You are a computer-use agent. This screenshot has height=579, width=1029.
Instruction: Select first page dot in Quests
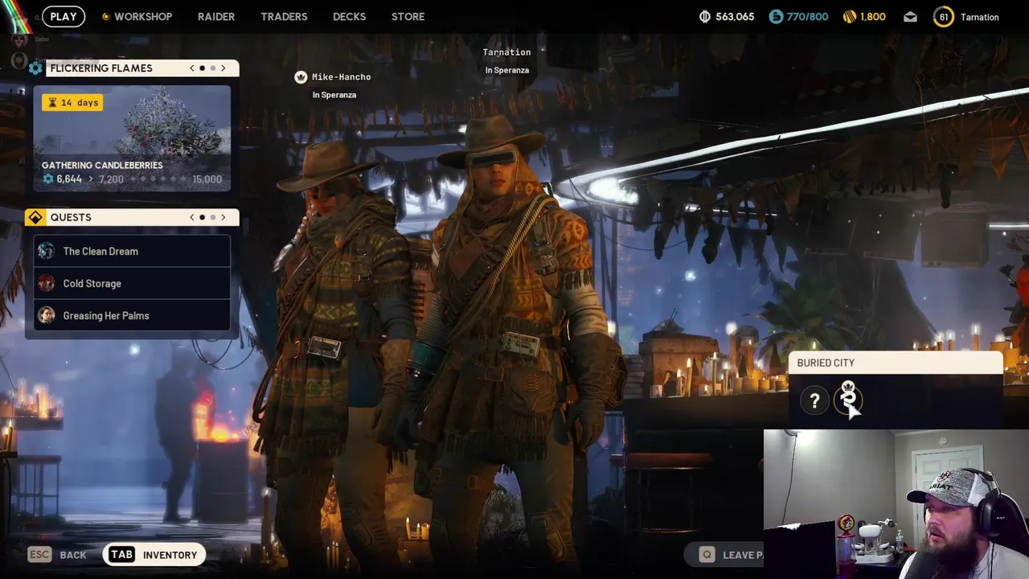(x=202, y=217)
